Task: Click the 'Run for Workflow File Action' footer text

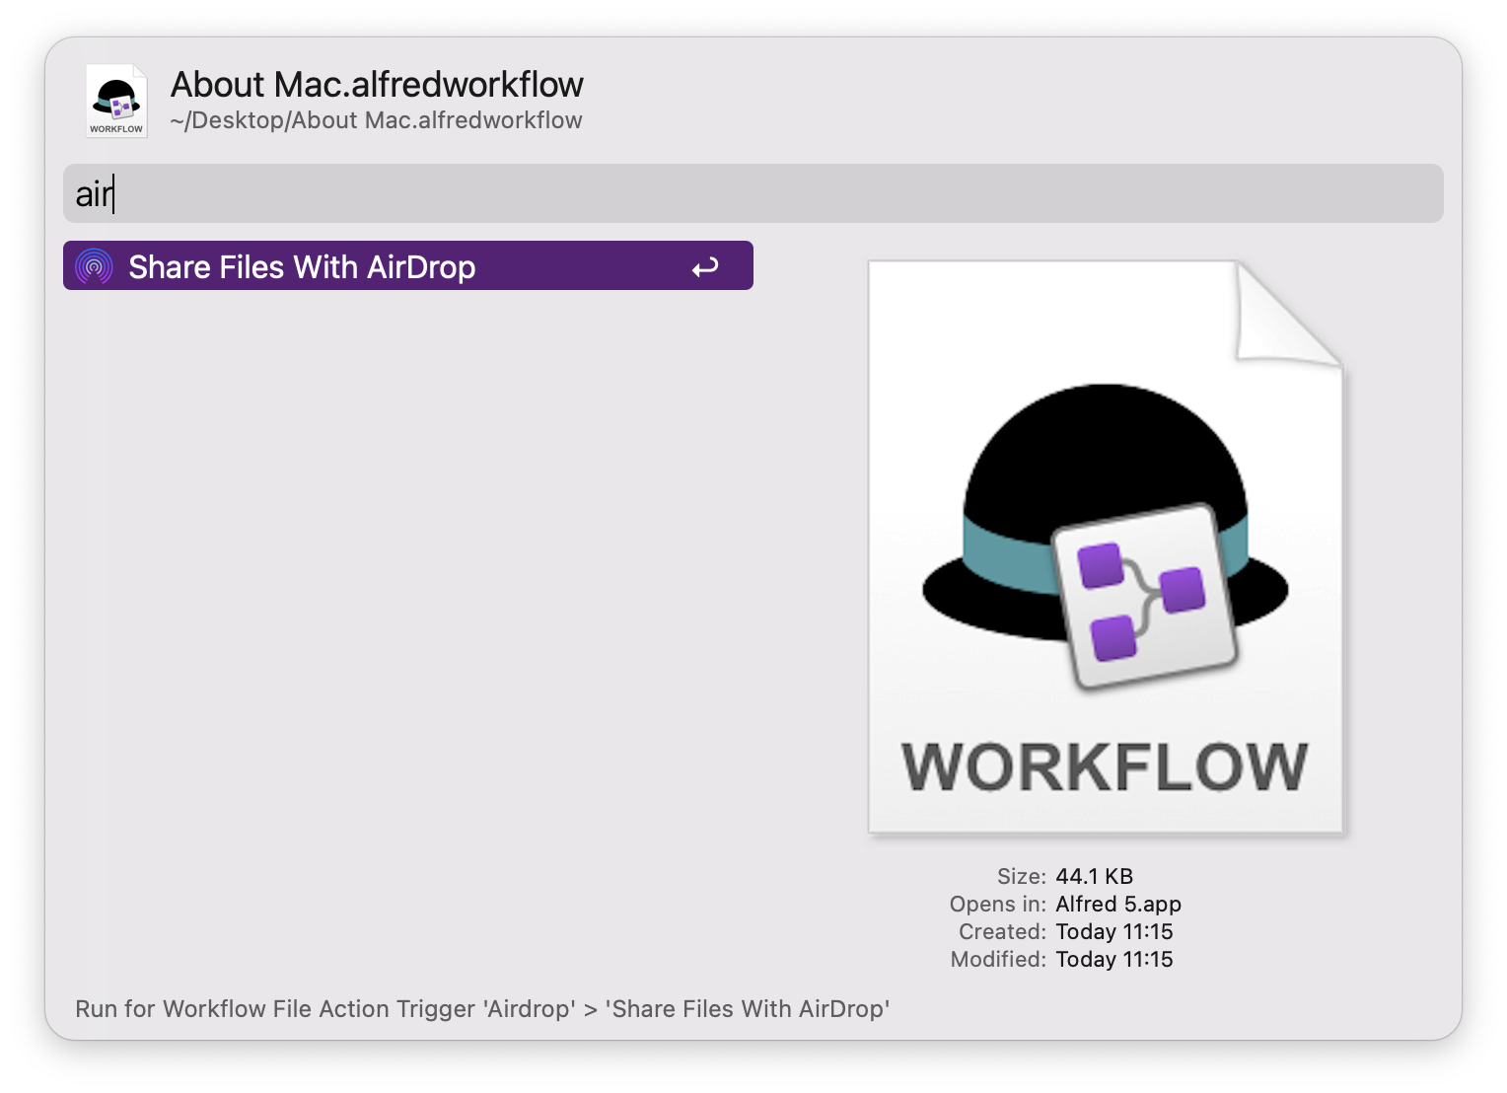Action: [482, 1008]
